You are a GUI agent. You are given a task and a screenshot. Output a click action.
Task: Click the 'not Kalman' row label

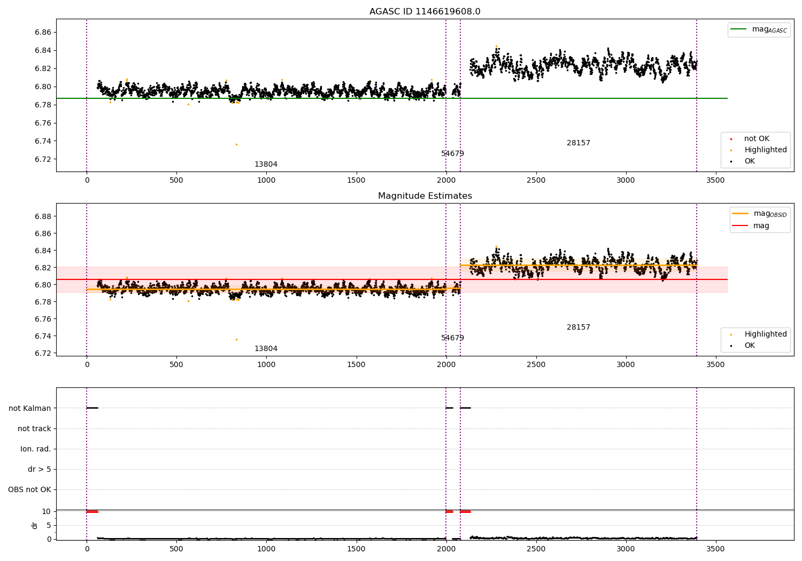pyautogui.click(x=30, y=409)
